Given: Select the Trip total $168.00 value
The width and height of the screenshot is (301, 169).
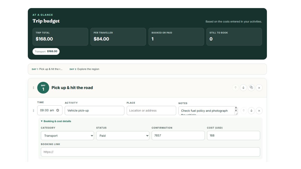Looking at the screenshot, I should pos(44,39).
